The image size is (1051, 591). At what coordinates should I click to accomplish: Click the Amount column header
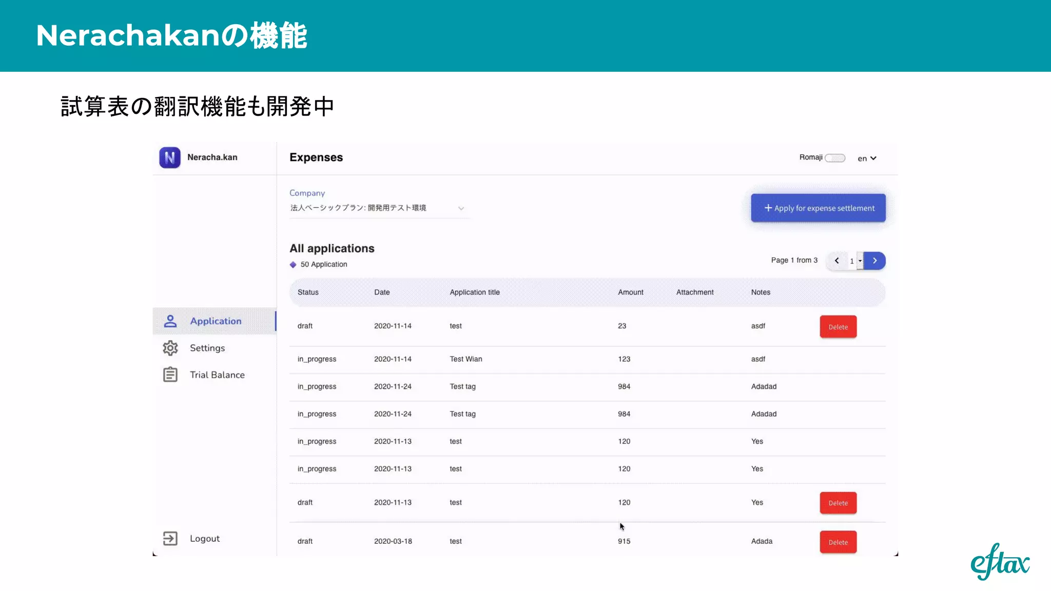pos(631,292)
